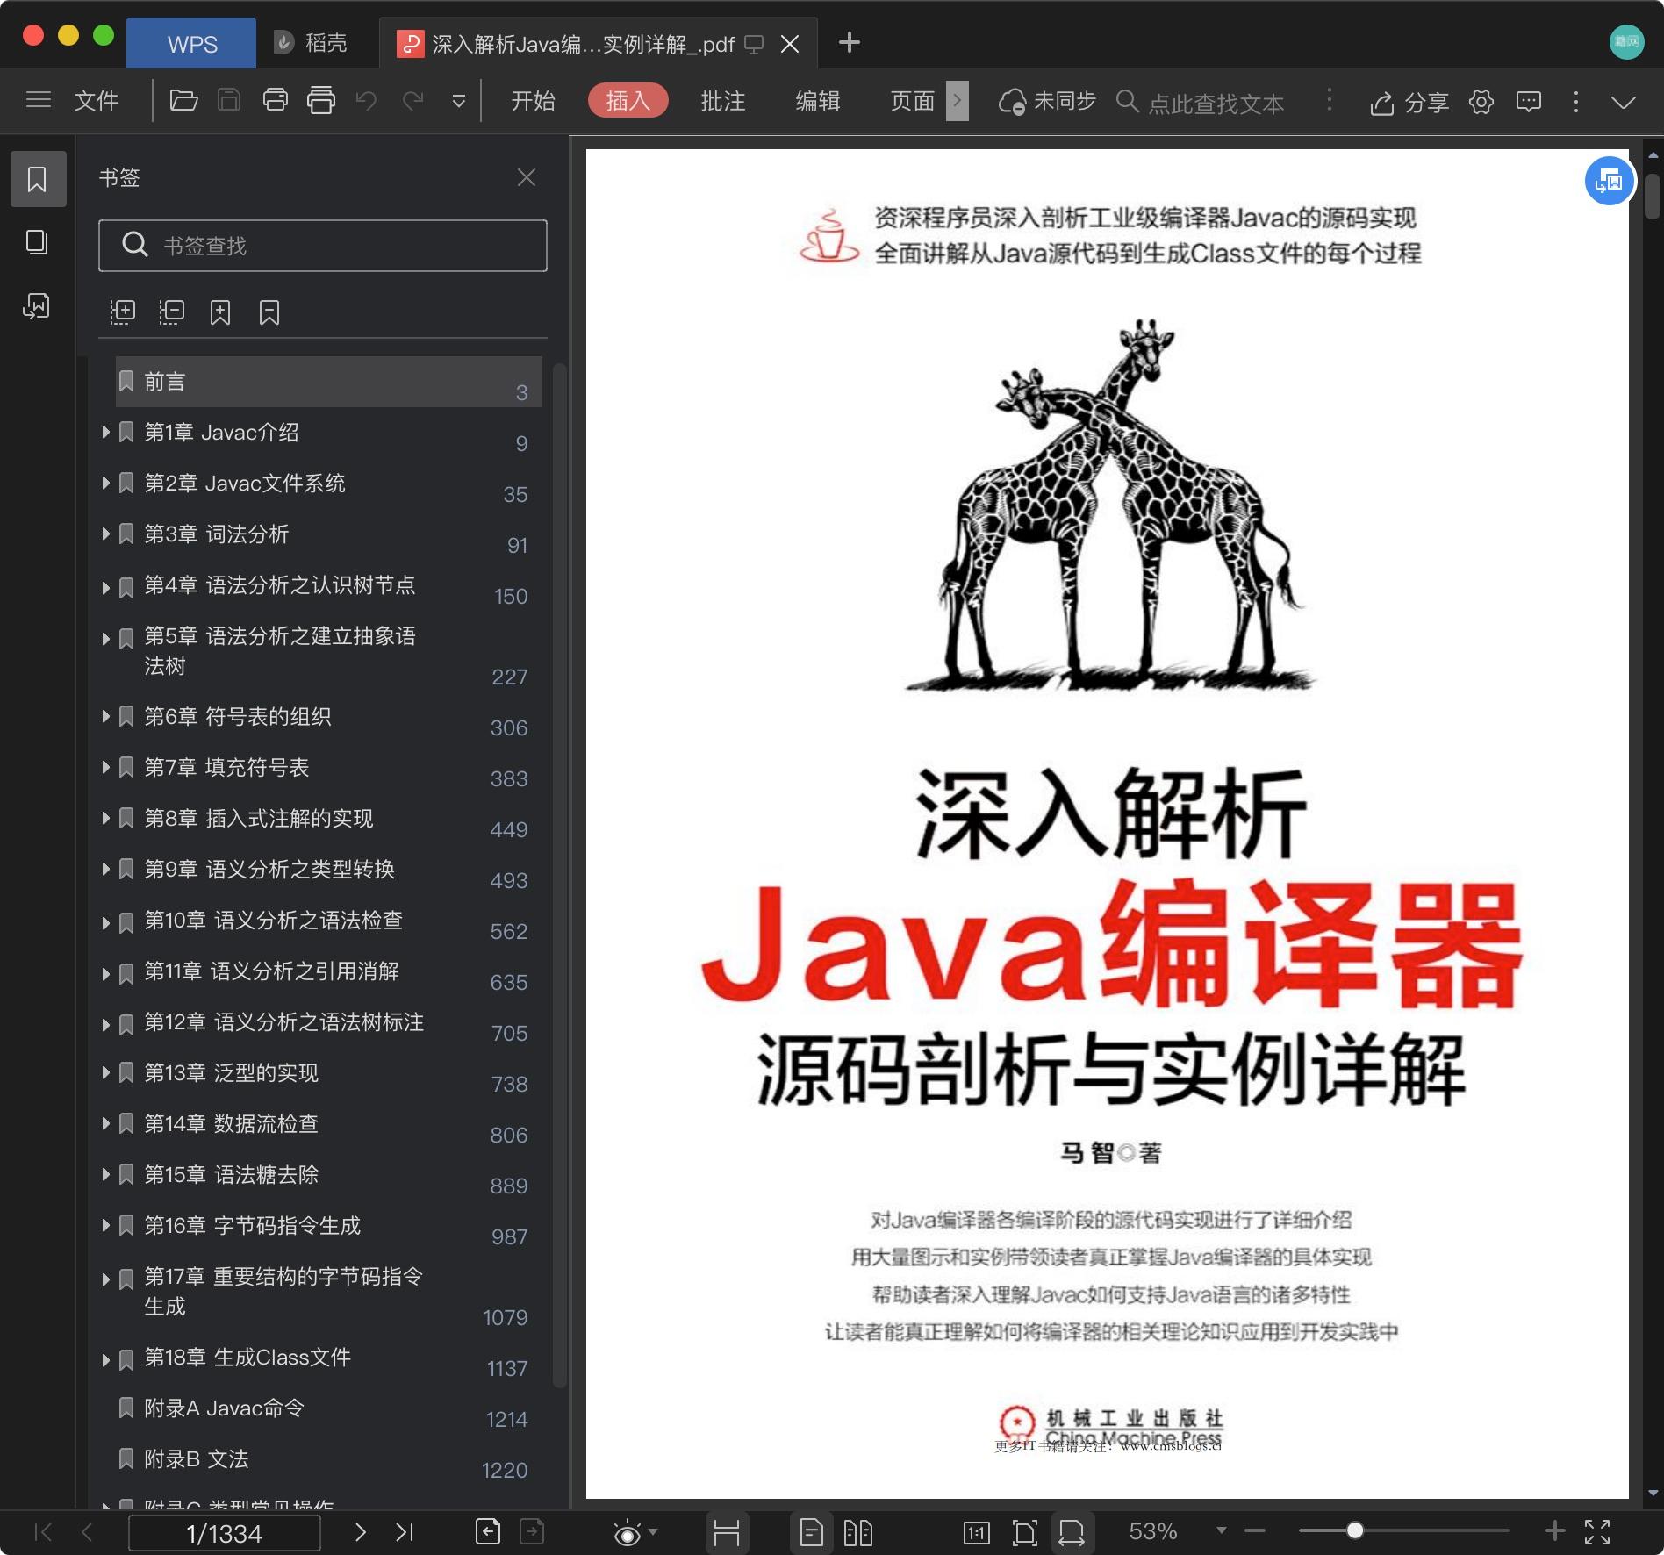Go to the next page
The image size is (1664, 1555).
tap(360, 1532)
